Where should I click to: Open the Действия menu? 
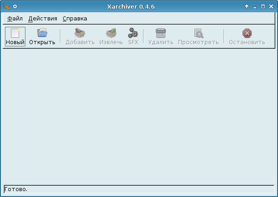pos(43,19)
